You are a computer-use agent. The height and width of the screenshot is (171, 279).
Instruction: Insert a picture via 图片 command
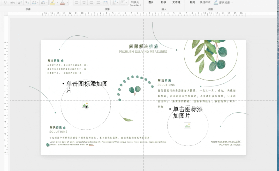pos(151,3)
